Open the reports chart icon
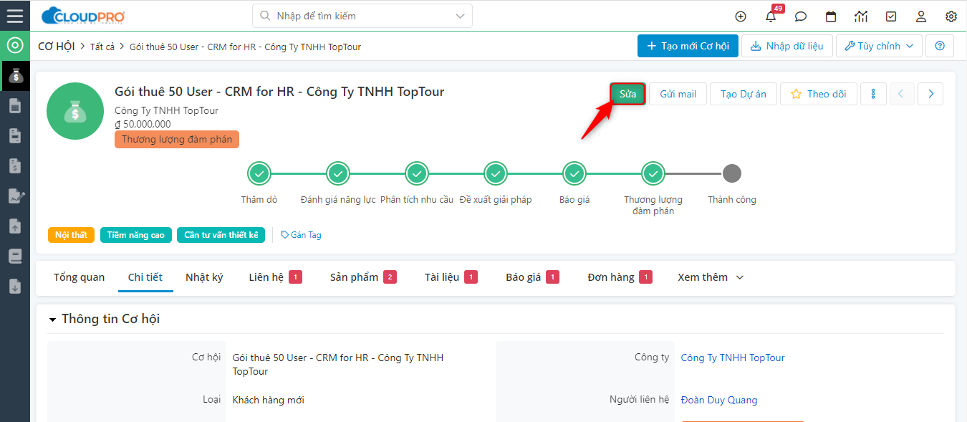Screen dimensions: 967x422 pyautogui.click(x=861, y=16)
